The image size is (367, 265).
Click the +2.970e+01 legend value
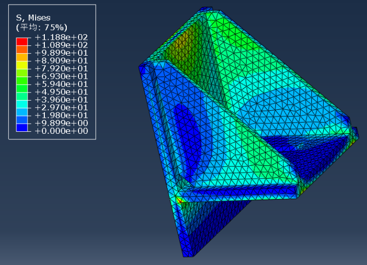tap(61, 107)
